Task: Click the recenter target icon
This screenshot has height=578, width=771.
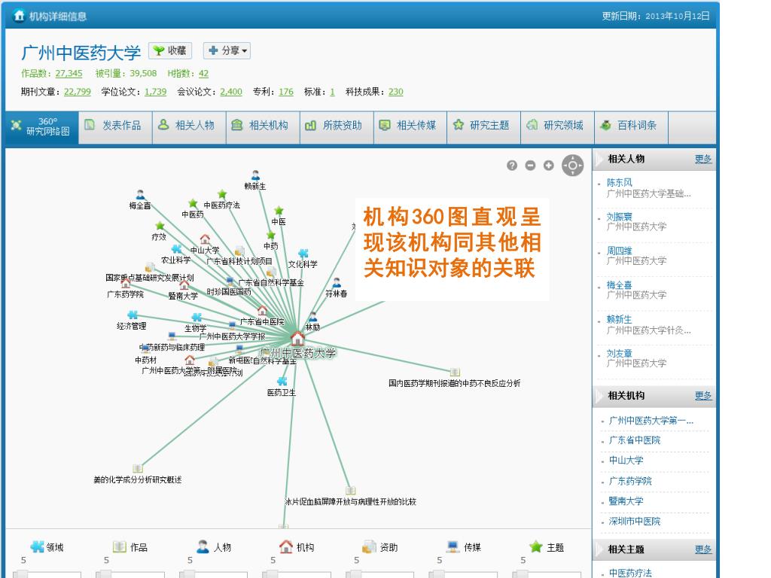Action: click(572, 166)
